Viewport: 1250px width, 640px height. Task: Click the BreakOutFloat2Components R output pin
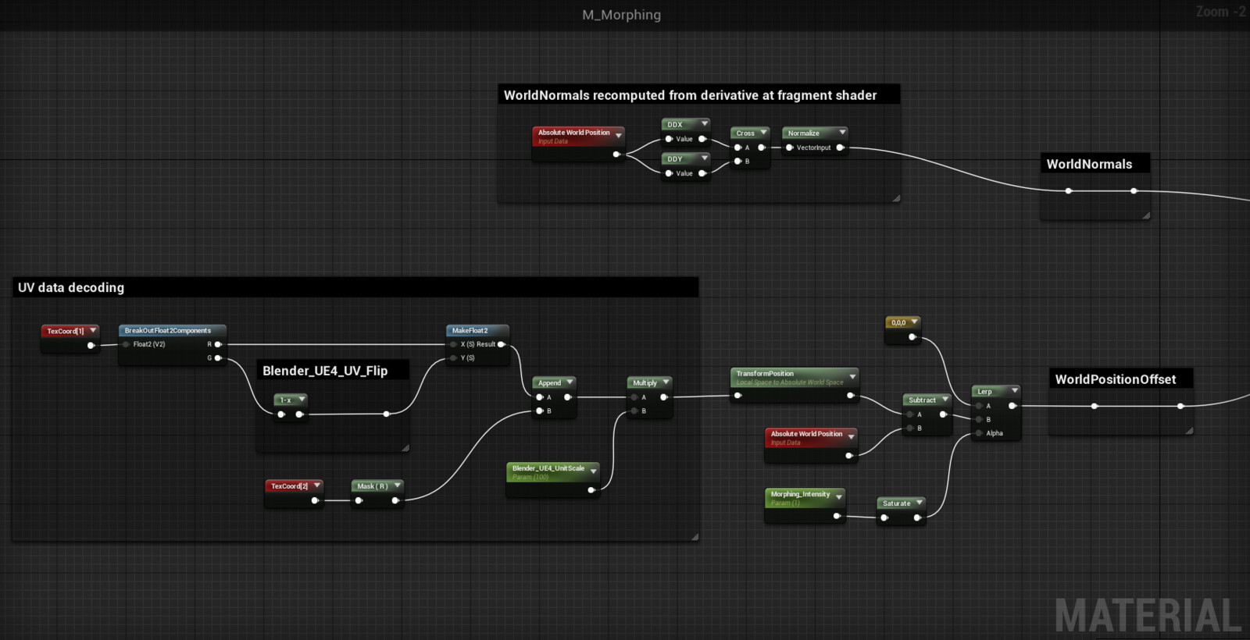(x=218, y=344)
